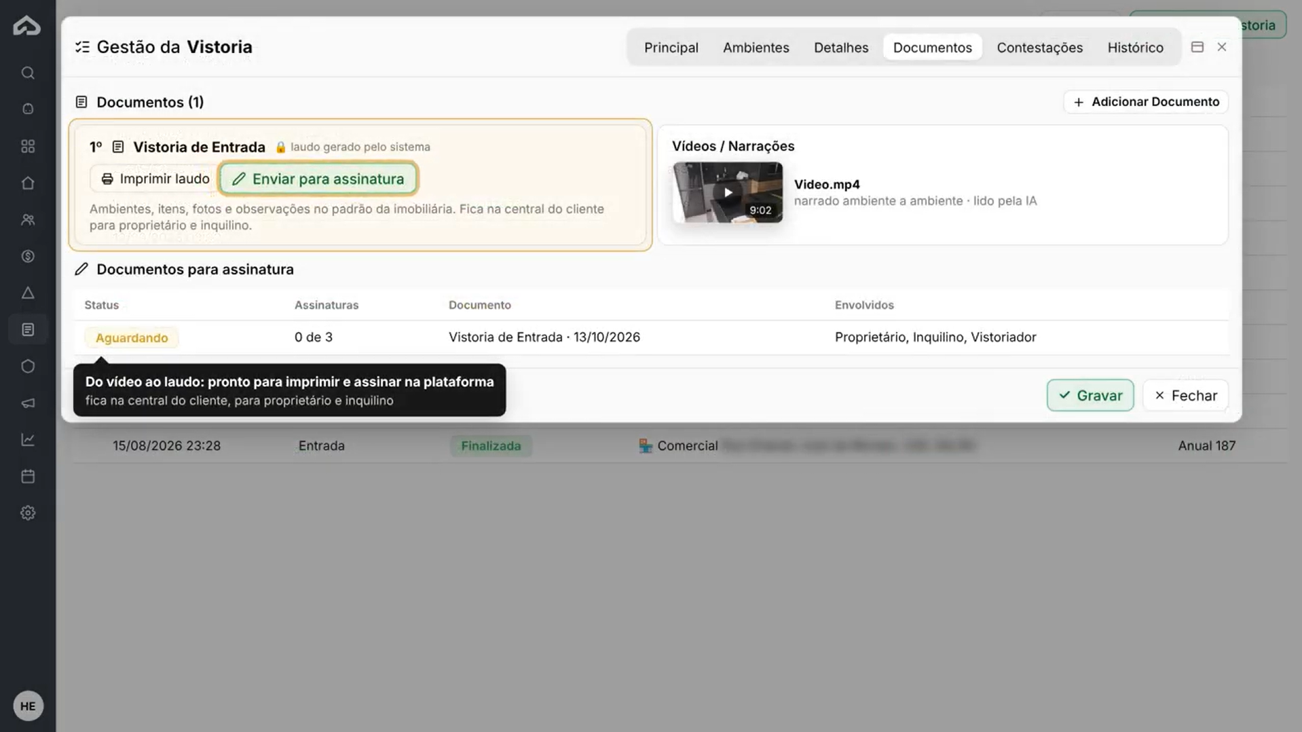Open the calendar icon in sidebar
1302x732 pixels.
tap(28, 476)
